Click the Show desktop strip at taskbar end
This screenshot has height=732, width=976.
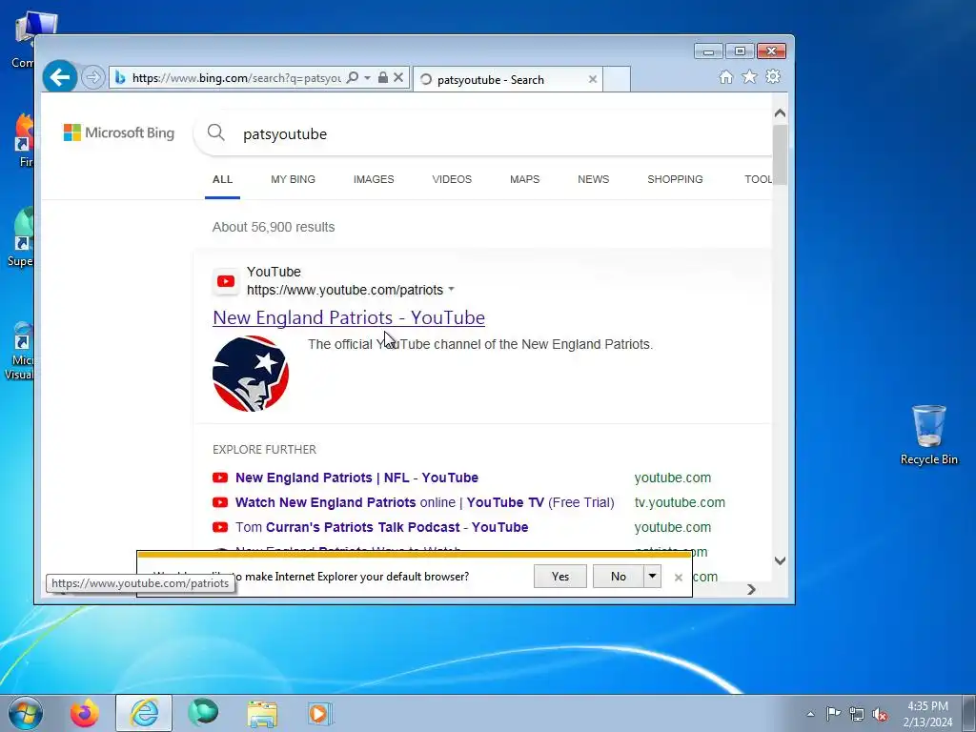point(969,713)
